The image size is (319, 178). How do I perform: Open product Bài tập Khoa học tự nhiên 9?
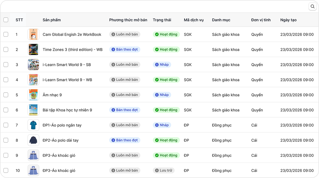pos(67,110)
